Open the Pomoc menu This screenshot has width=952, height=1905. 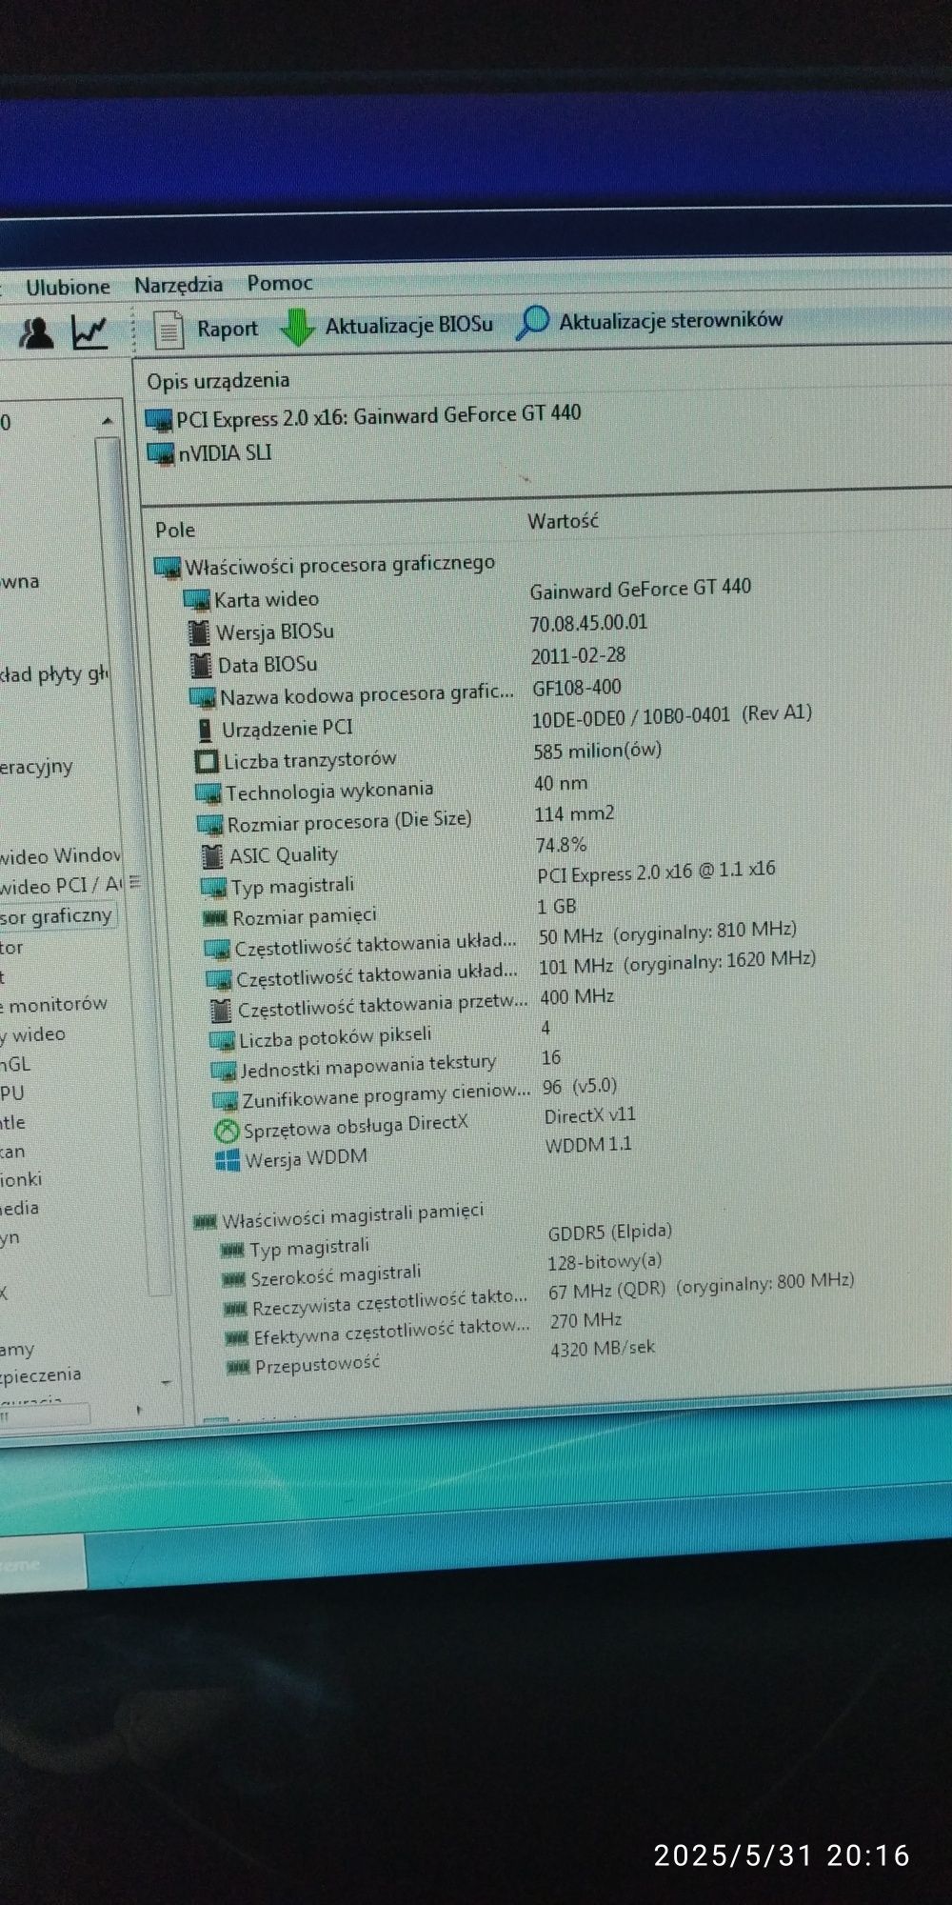(280, 283)
